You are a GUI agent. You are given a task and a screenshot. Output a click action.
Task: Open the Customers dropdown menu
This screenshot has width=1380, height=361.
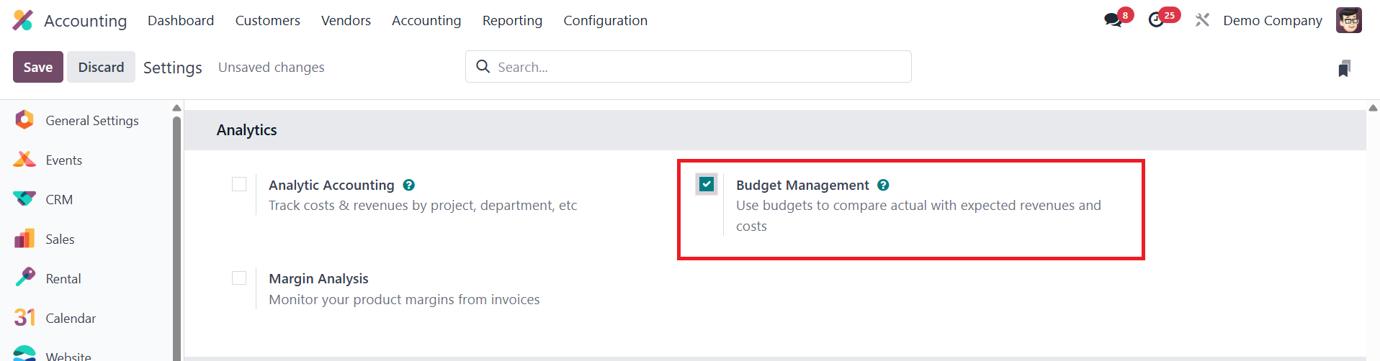tap(267, 21)
